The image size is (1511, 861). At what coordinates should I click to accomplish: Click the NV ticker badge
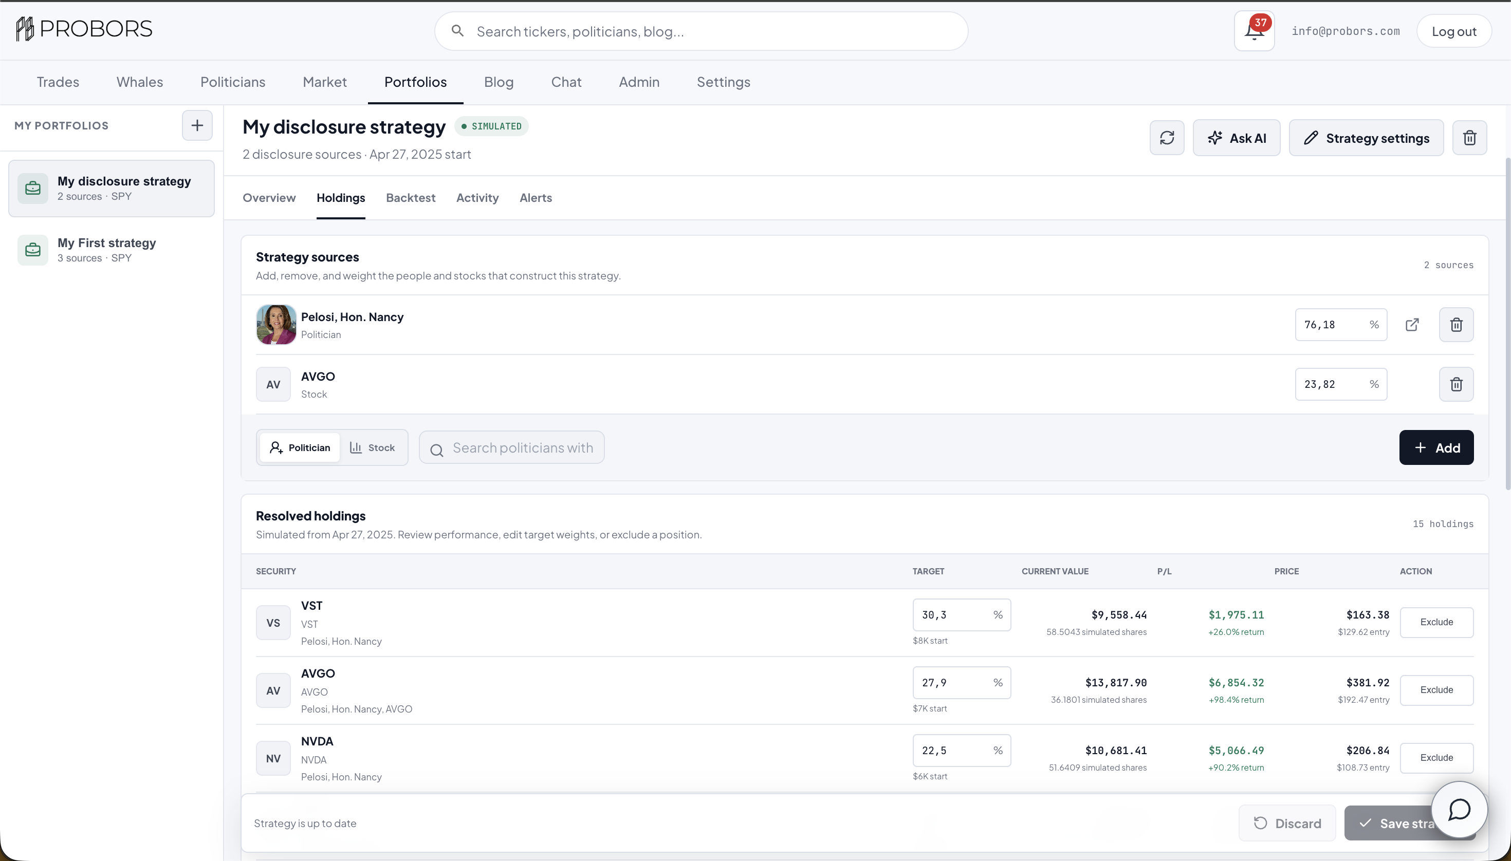(x=273, y=758)
